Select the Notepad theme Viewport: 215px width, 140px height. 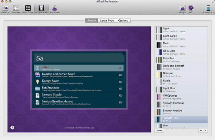click(x=181, y=75)
